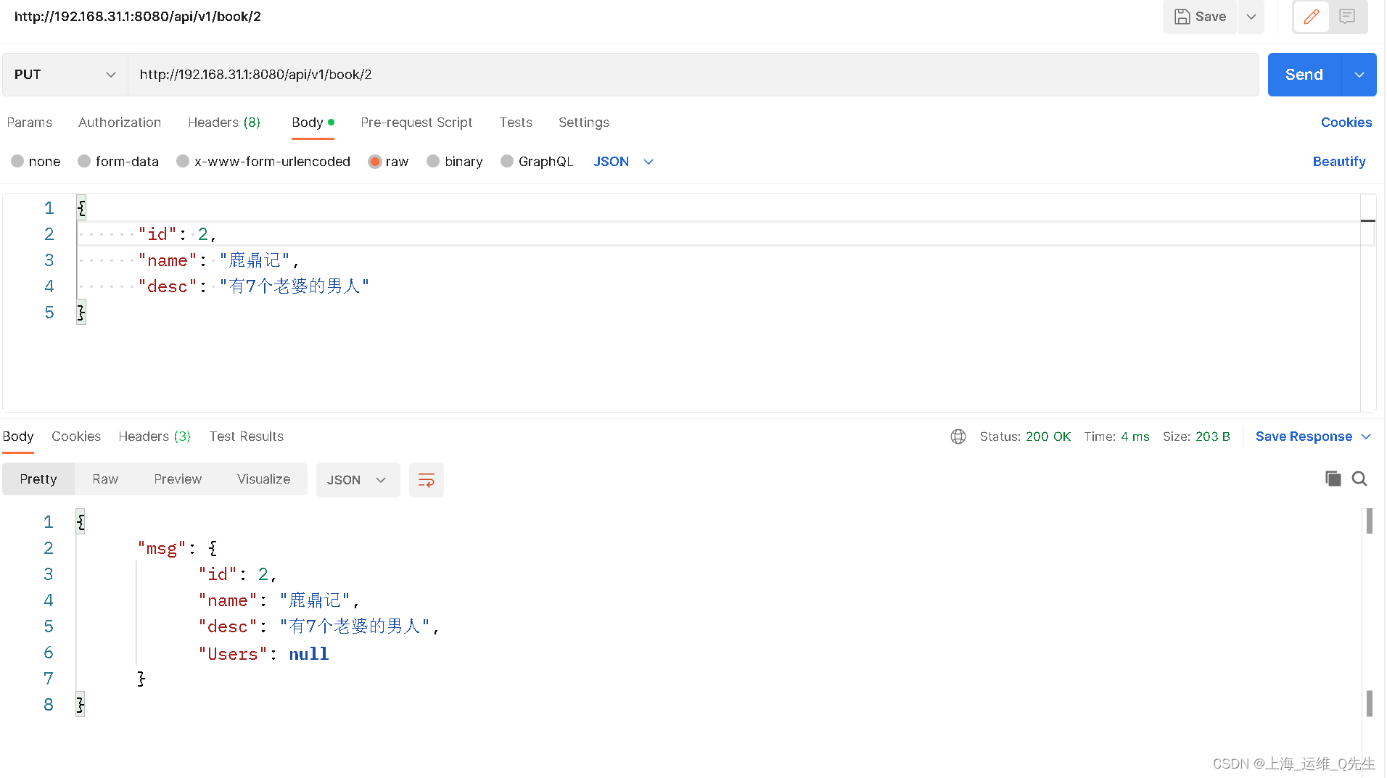This screenshot has height=778, width=1387.
Task: Select the raw body radio button
Action: tap(375, 161)
